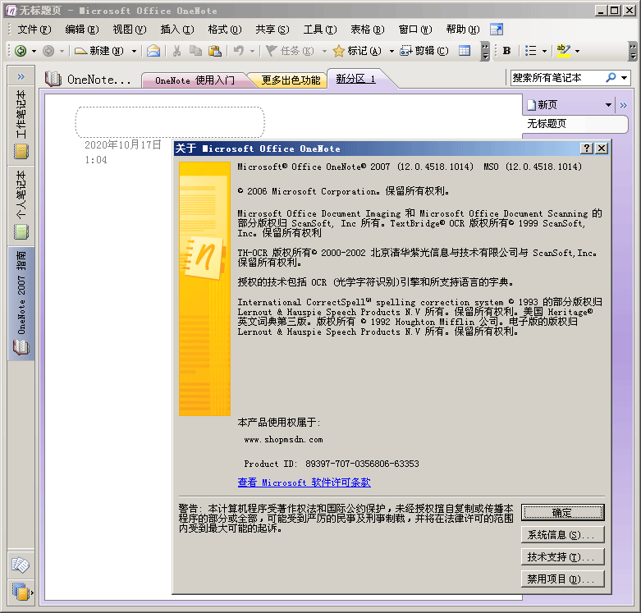Click the highlighter pen icon
Viewport: 641px width, 613px height.
point(563,51)
